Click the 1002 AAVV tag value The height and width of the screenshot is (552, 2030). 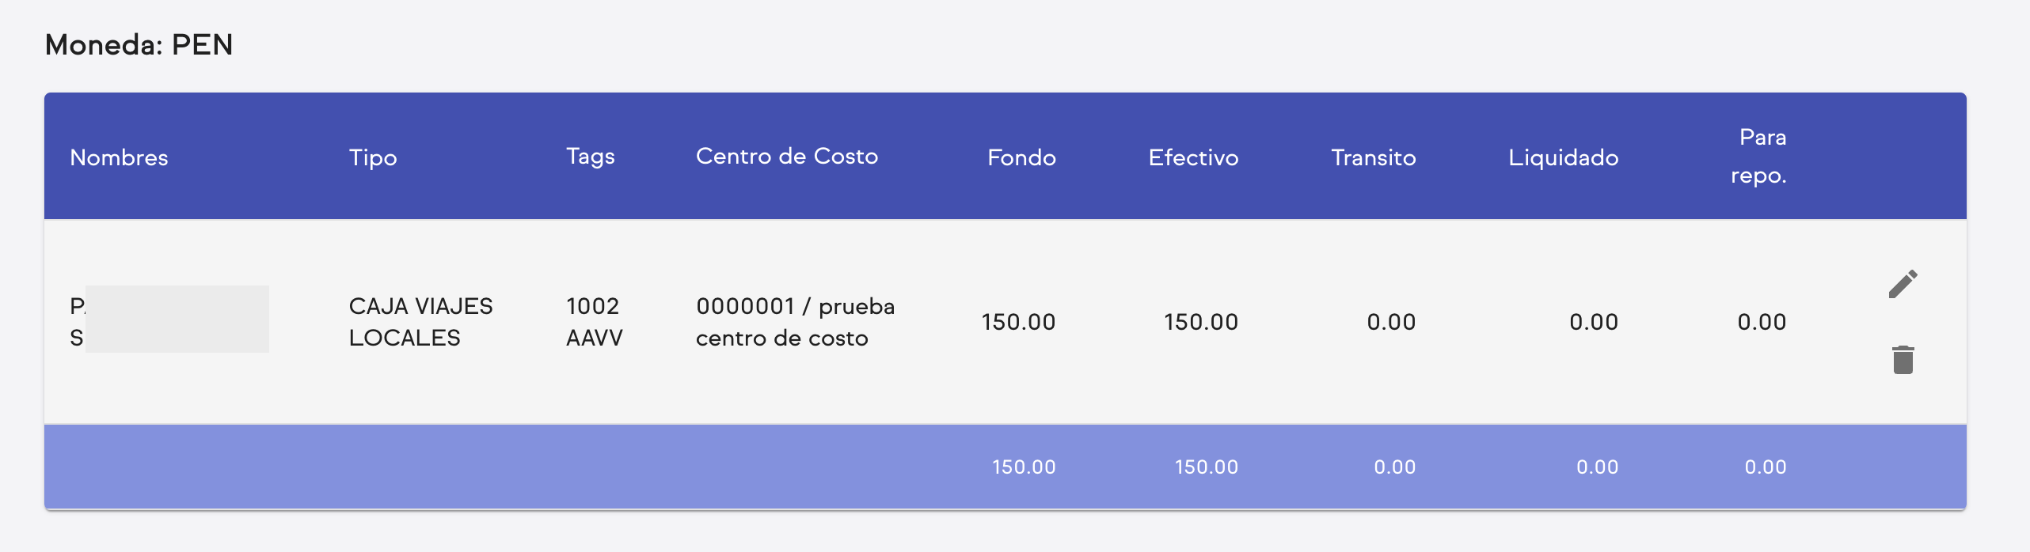coord(593,321)
